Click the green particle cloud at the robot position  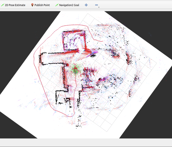(75, 70)
